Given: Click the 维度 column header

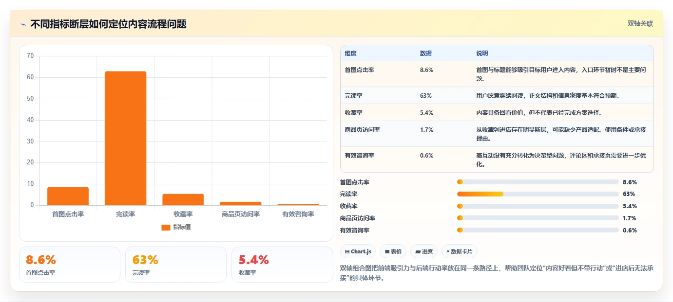Looking at the screenshot, I should coord(350,53).
